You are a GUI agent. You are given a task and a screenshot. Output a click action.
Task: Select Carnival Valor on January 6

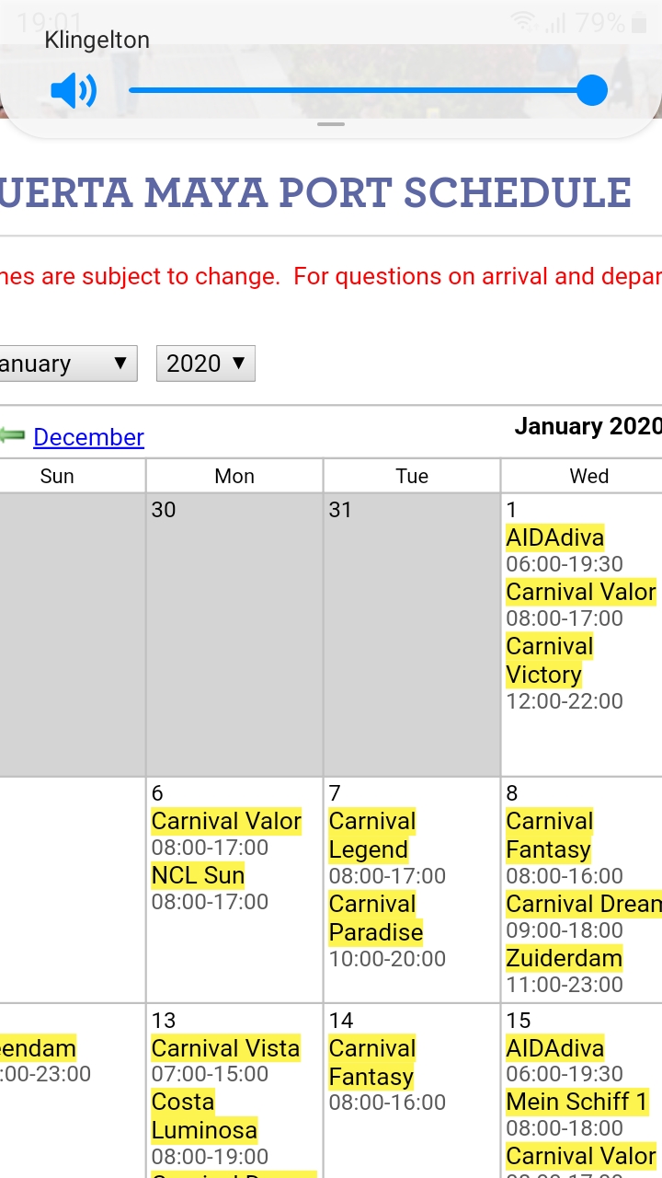[x=226, y=821]
